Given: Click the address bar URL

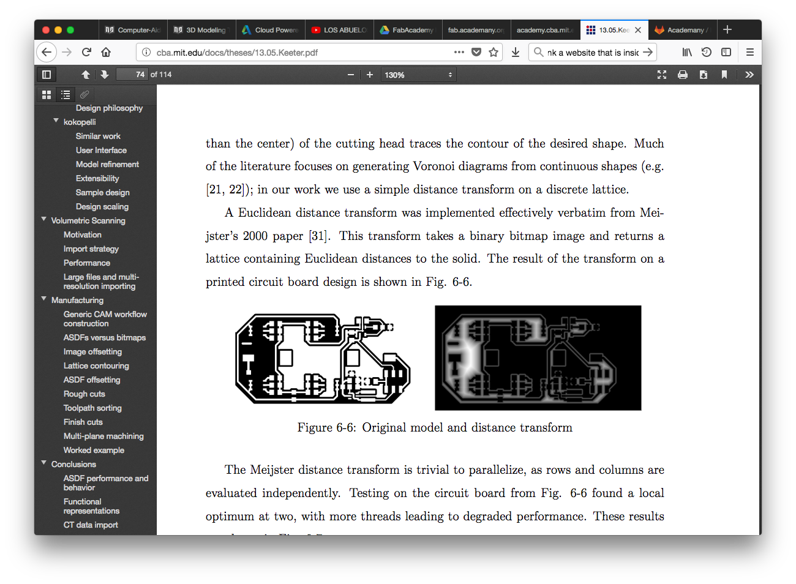Looking at the screenshot, I should 237,53.
